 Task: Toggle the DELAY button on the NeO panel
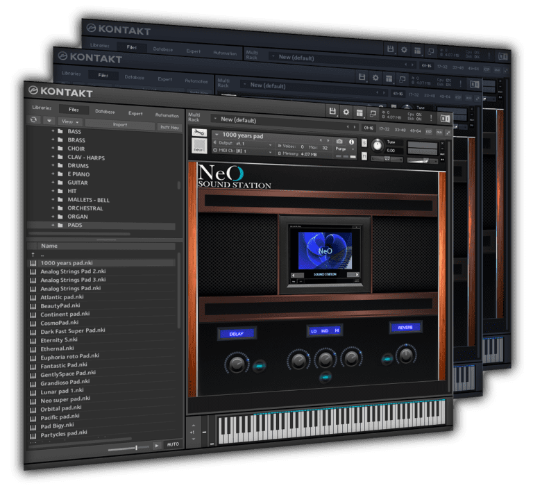pyautogui.click(x=237, y=334)
